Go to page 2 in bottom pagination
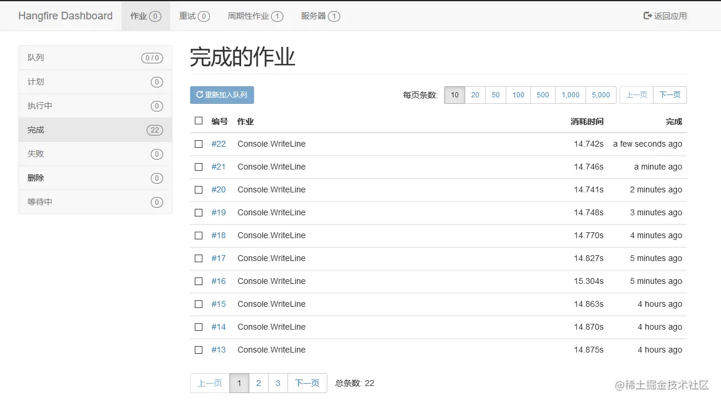 259,383
